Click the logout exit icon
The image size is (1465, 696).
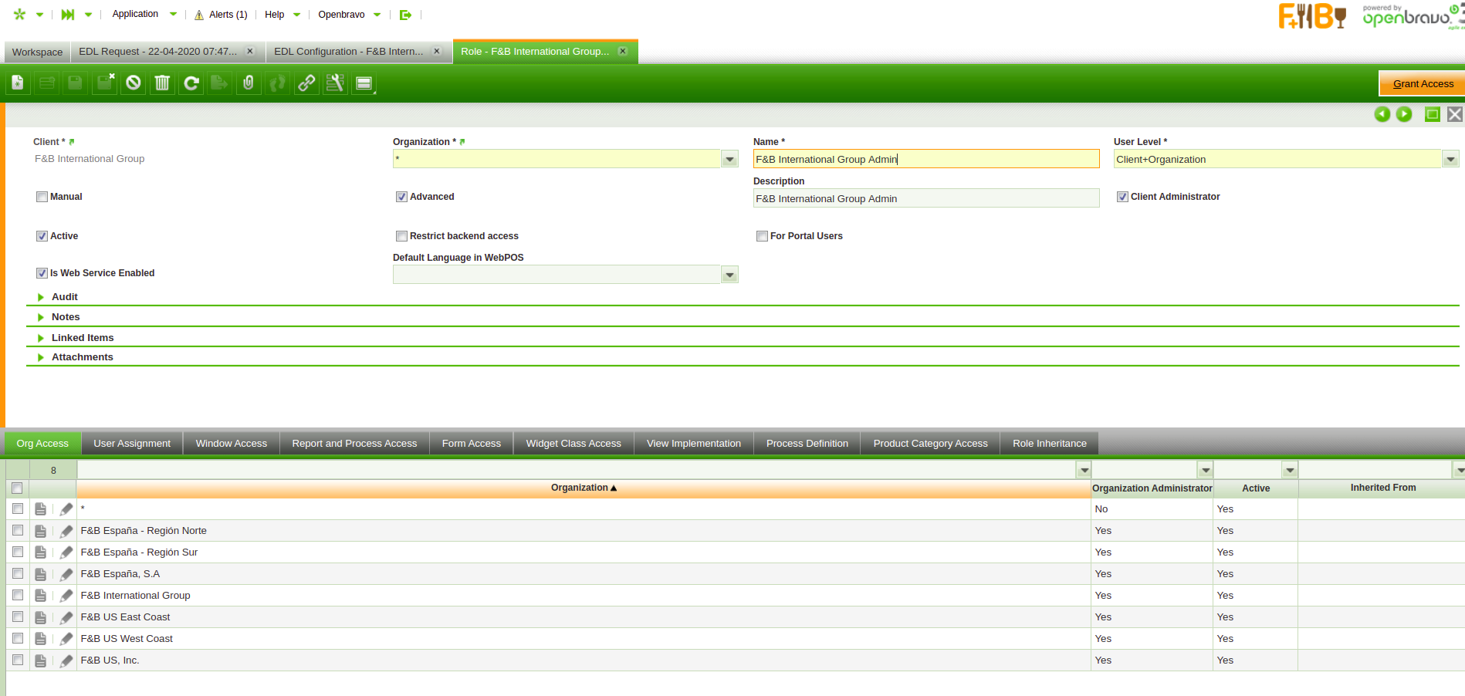click(x=405, y=15)
